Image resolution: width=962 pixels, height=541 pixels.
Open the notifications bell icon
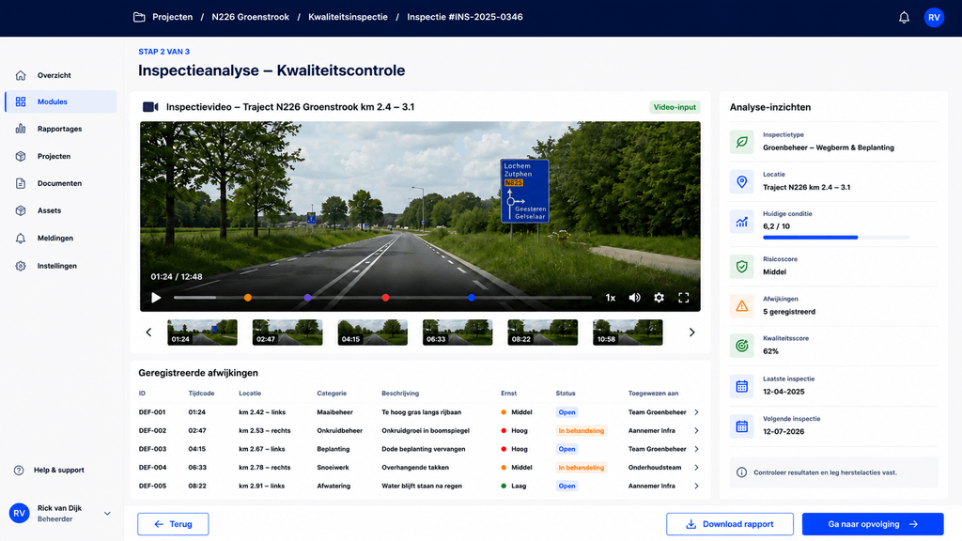[x=904, y=17]
